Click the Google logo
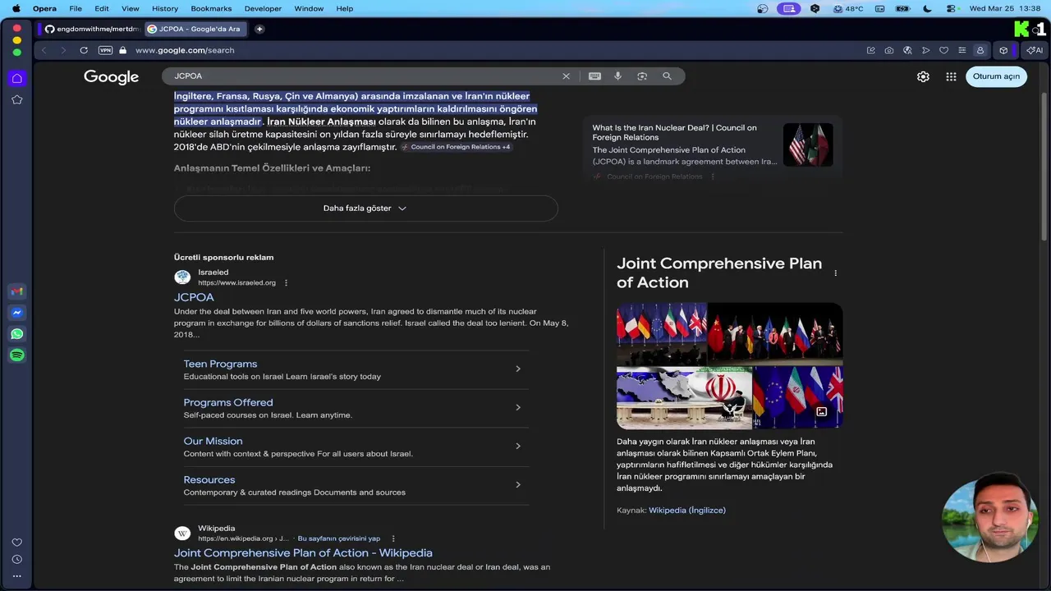Image resolution: width=1051 pixels, height=591 pixels. tap(112, 76)
